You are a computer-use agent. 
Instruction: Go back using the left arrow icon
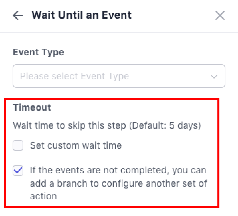click(18, 15)
